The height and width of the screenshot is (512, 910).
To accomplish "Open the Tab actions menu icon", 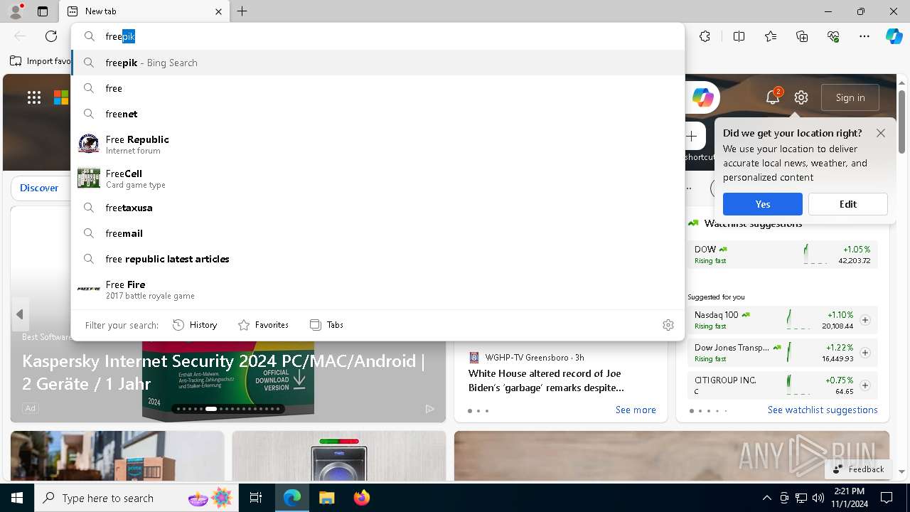I will click(x=43, y=11).
